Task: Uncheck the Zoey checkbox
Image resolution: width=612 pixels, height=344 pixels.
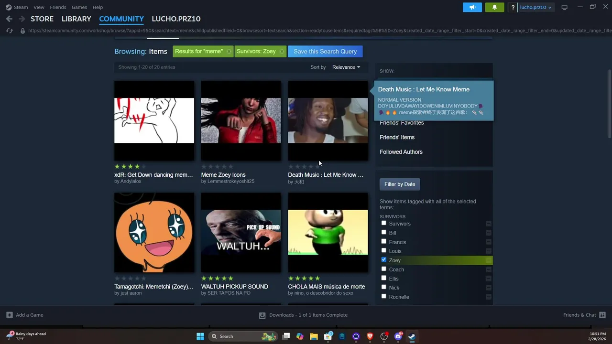Action: (383, 259)
